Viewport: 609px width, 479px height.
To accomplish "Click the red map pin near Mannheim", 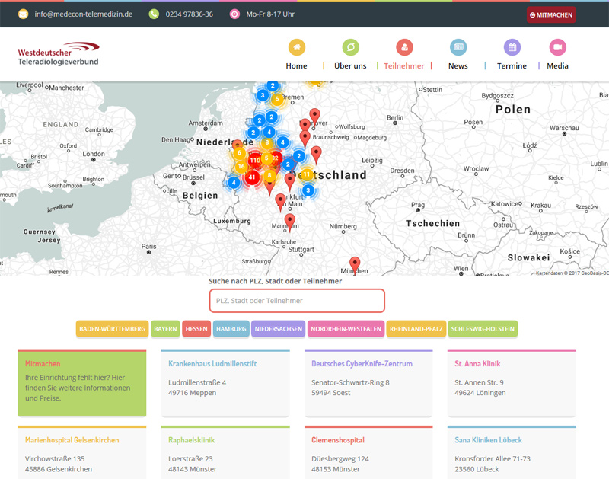I will 290,222.
